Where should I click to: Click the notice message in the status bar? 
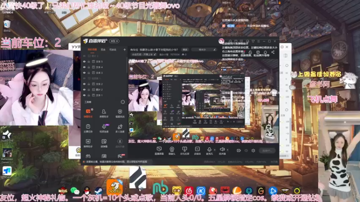point(117,162)
